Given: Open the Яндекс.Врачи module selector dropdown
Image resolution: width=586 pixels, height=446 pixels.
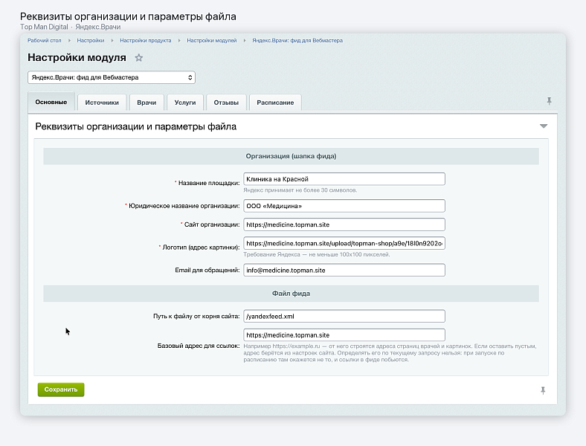Looking at the screenshot, I should click(x=112, y=77).
